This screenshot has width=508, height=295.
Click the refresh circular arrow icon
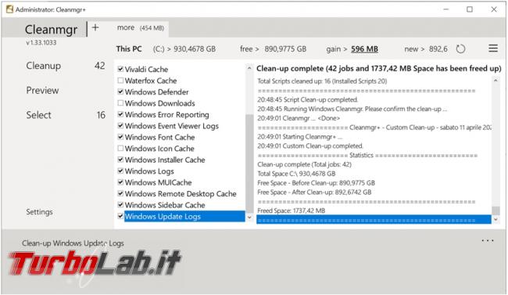[460, 49]
